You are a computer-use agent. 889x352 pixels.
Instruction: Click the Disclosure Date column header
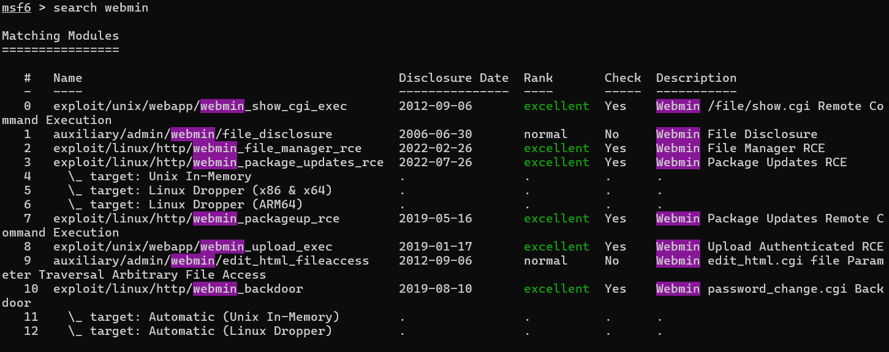click(453, 78)
